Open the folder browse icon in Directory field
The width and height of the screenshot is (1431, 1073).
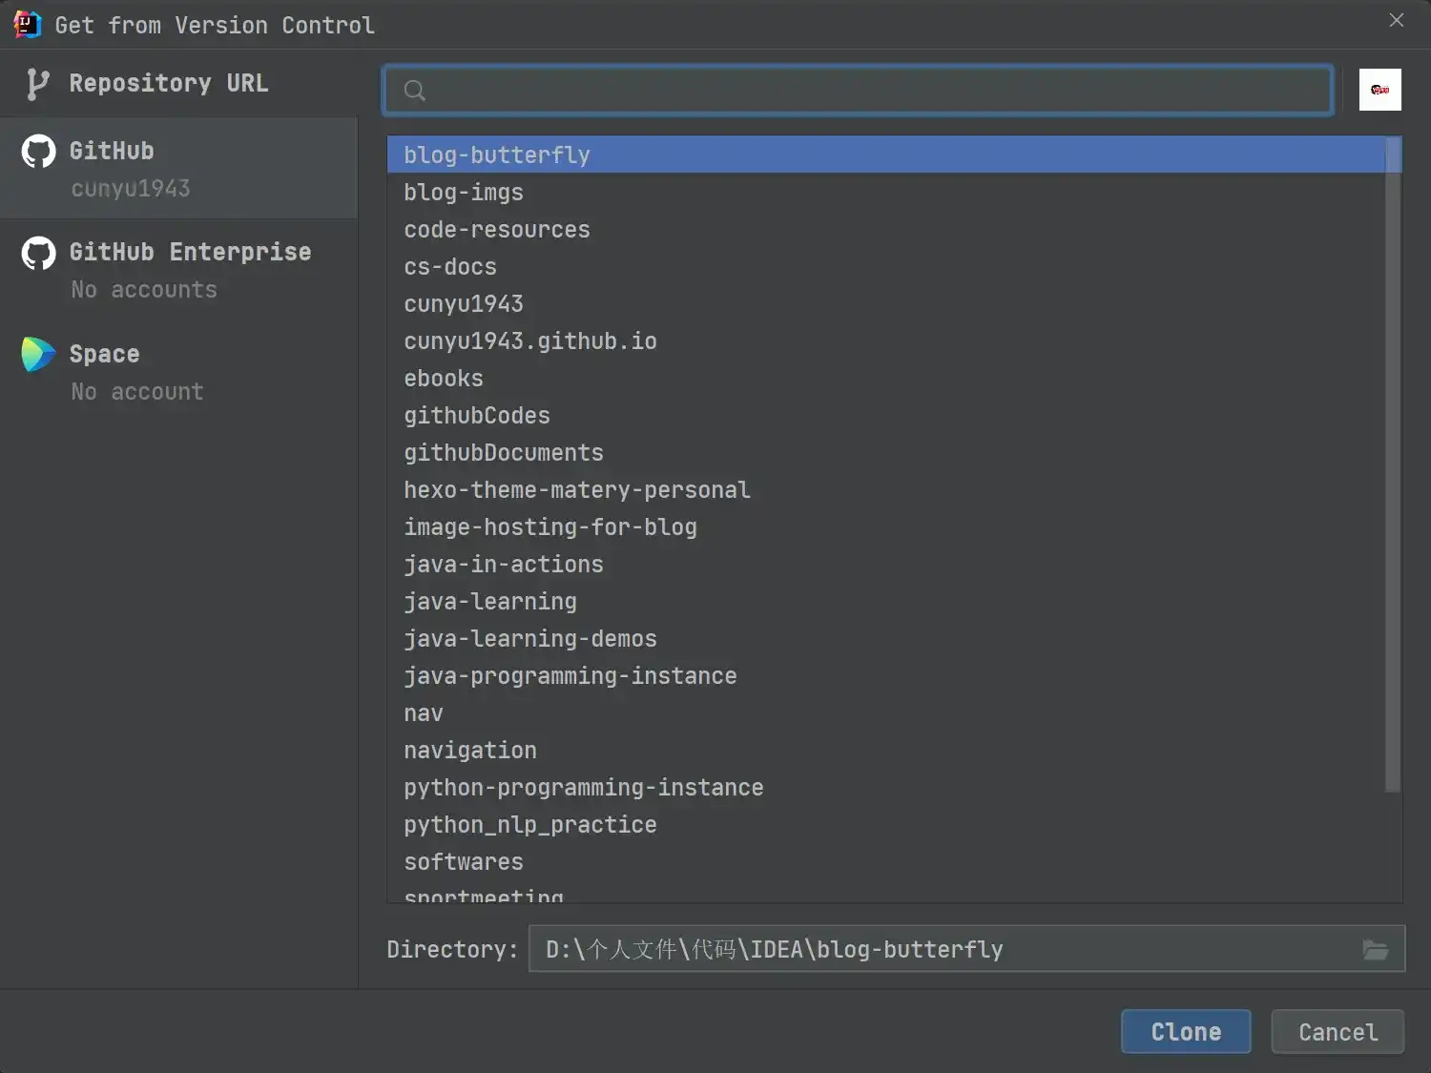pos(1375,949)
